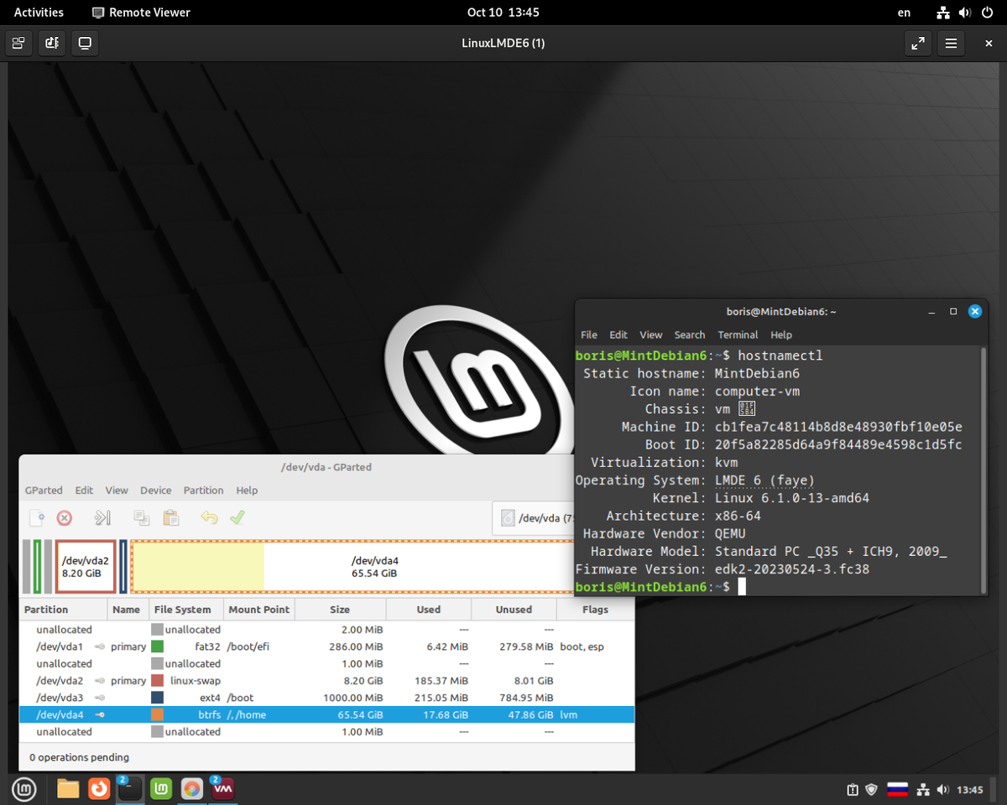Click the Paste Partition toolbar icon
1007x805 pixels.
click(x=170, y=517)
